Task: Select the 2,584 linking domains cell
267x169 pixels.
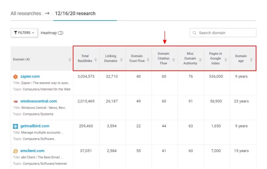Action: [112, 151]
